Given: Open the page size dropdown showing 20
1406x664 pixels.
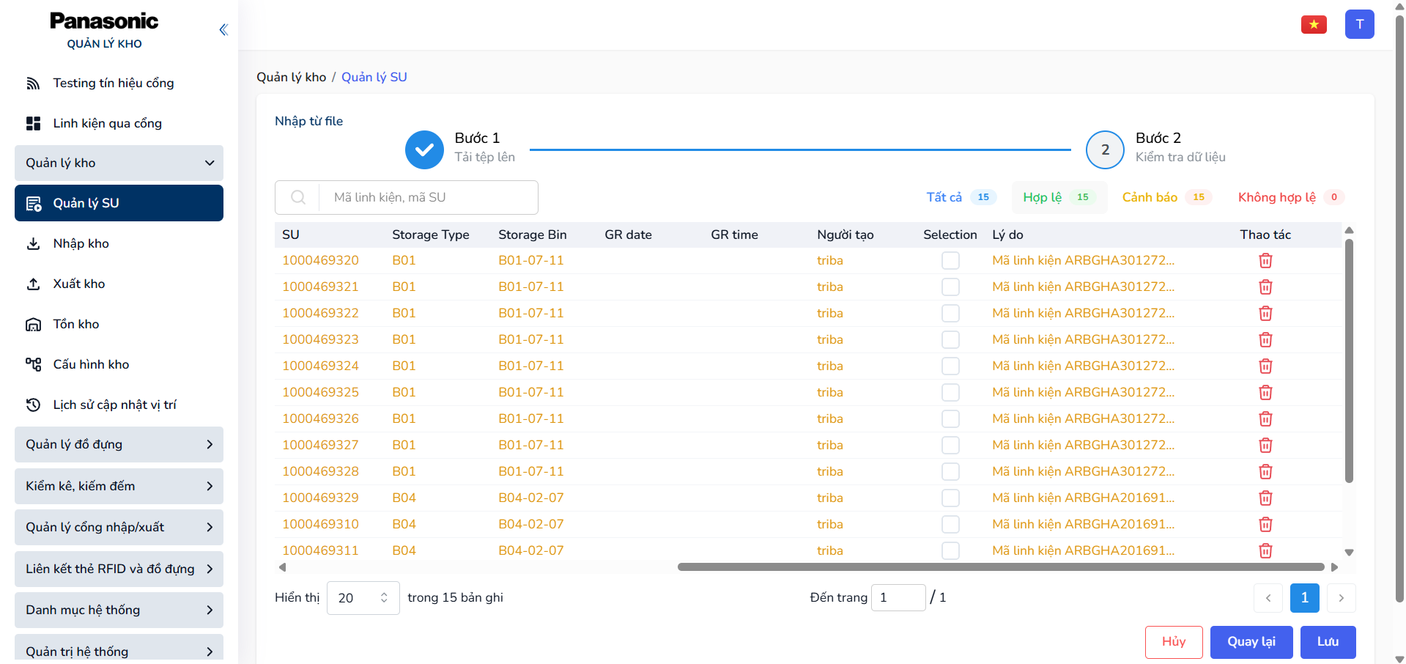Looking at the screenshot, I should pos(363,598).
